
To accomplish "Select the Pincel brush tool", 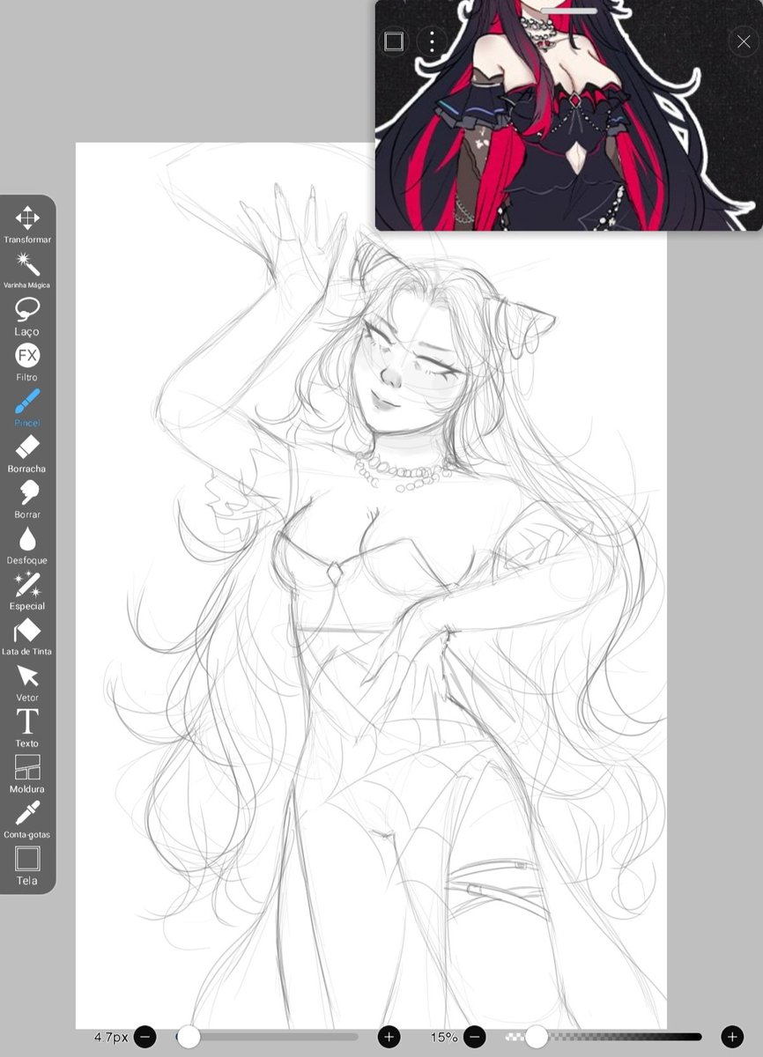I will tap(27, 404).
